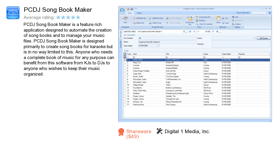278x147 pixels.
Task: Switch to the Import ribbon tab
Action: [x=139, y=13]
